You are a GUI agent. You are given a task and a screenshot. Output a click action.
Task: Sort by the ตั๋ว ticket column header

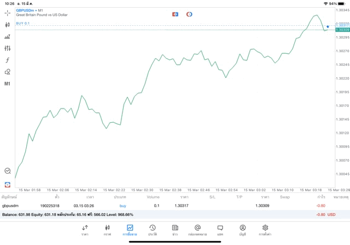coord(57,197)
